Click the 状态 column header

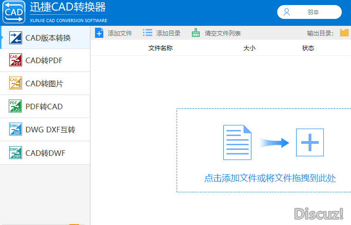coord(308,48)
